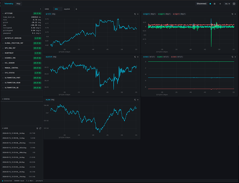Collapse the left sidebar with chevron
Screen dimensions: 239x183
coord(40,9)
